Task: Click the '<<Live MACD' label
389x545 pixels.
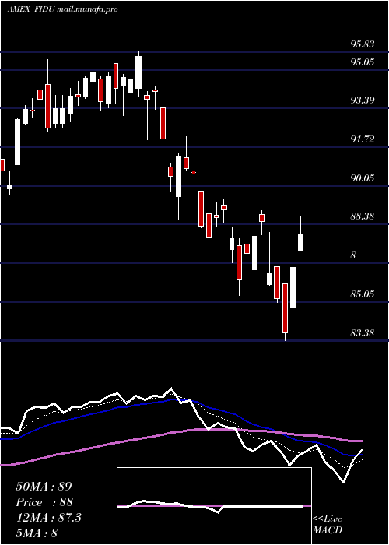Action: [x=328, y=524]
